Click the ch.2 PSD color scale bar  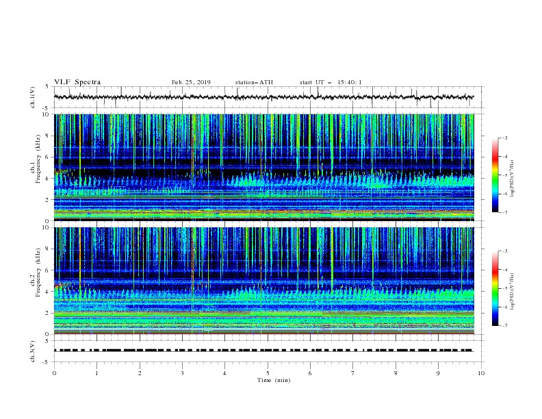pos(495,288)
